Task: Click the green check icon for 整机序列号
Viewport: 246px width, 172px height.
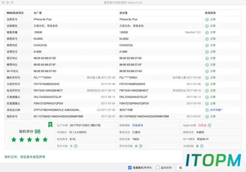Action: [x=207, y=78]
